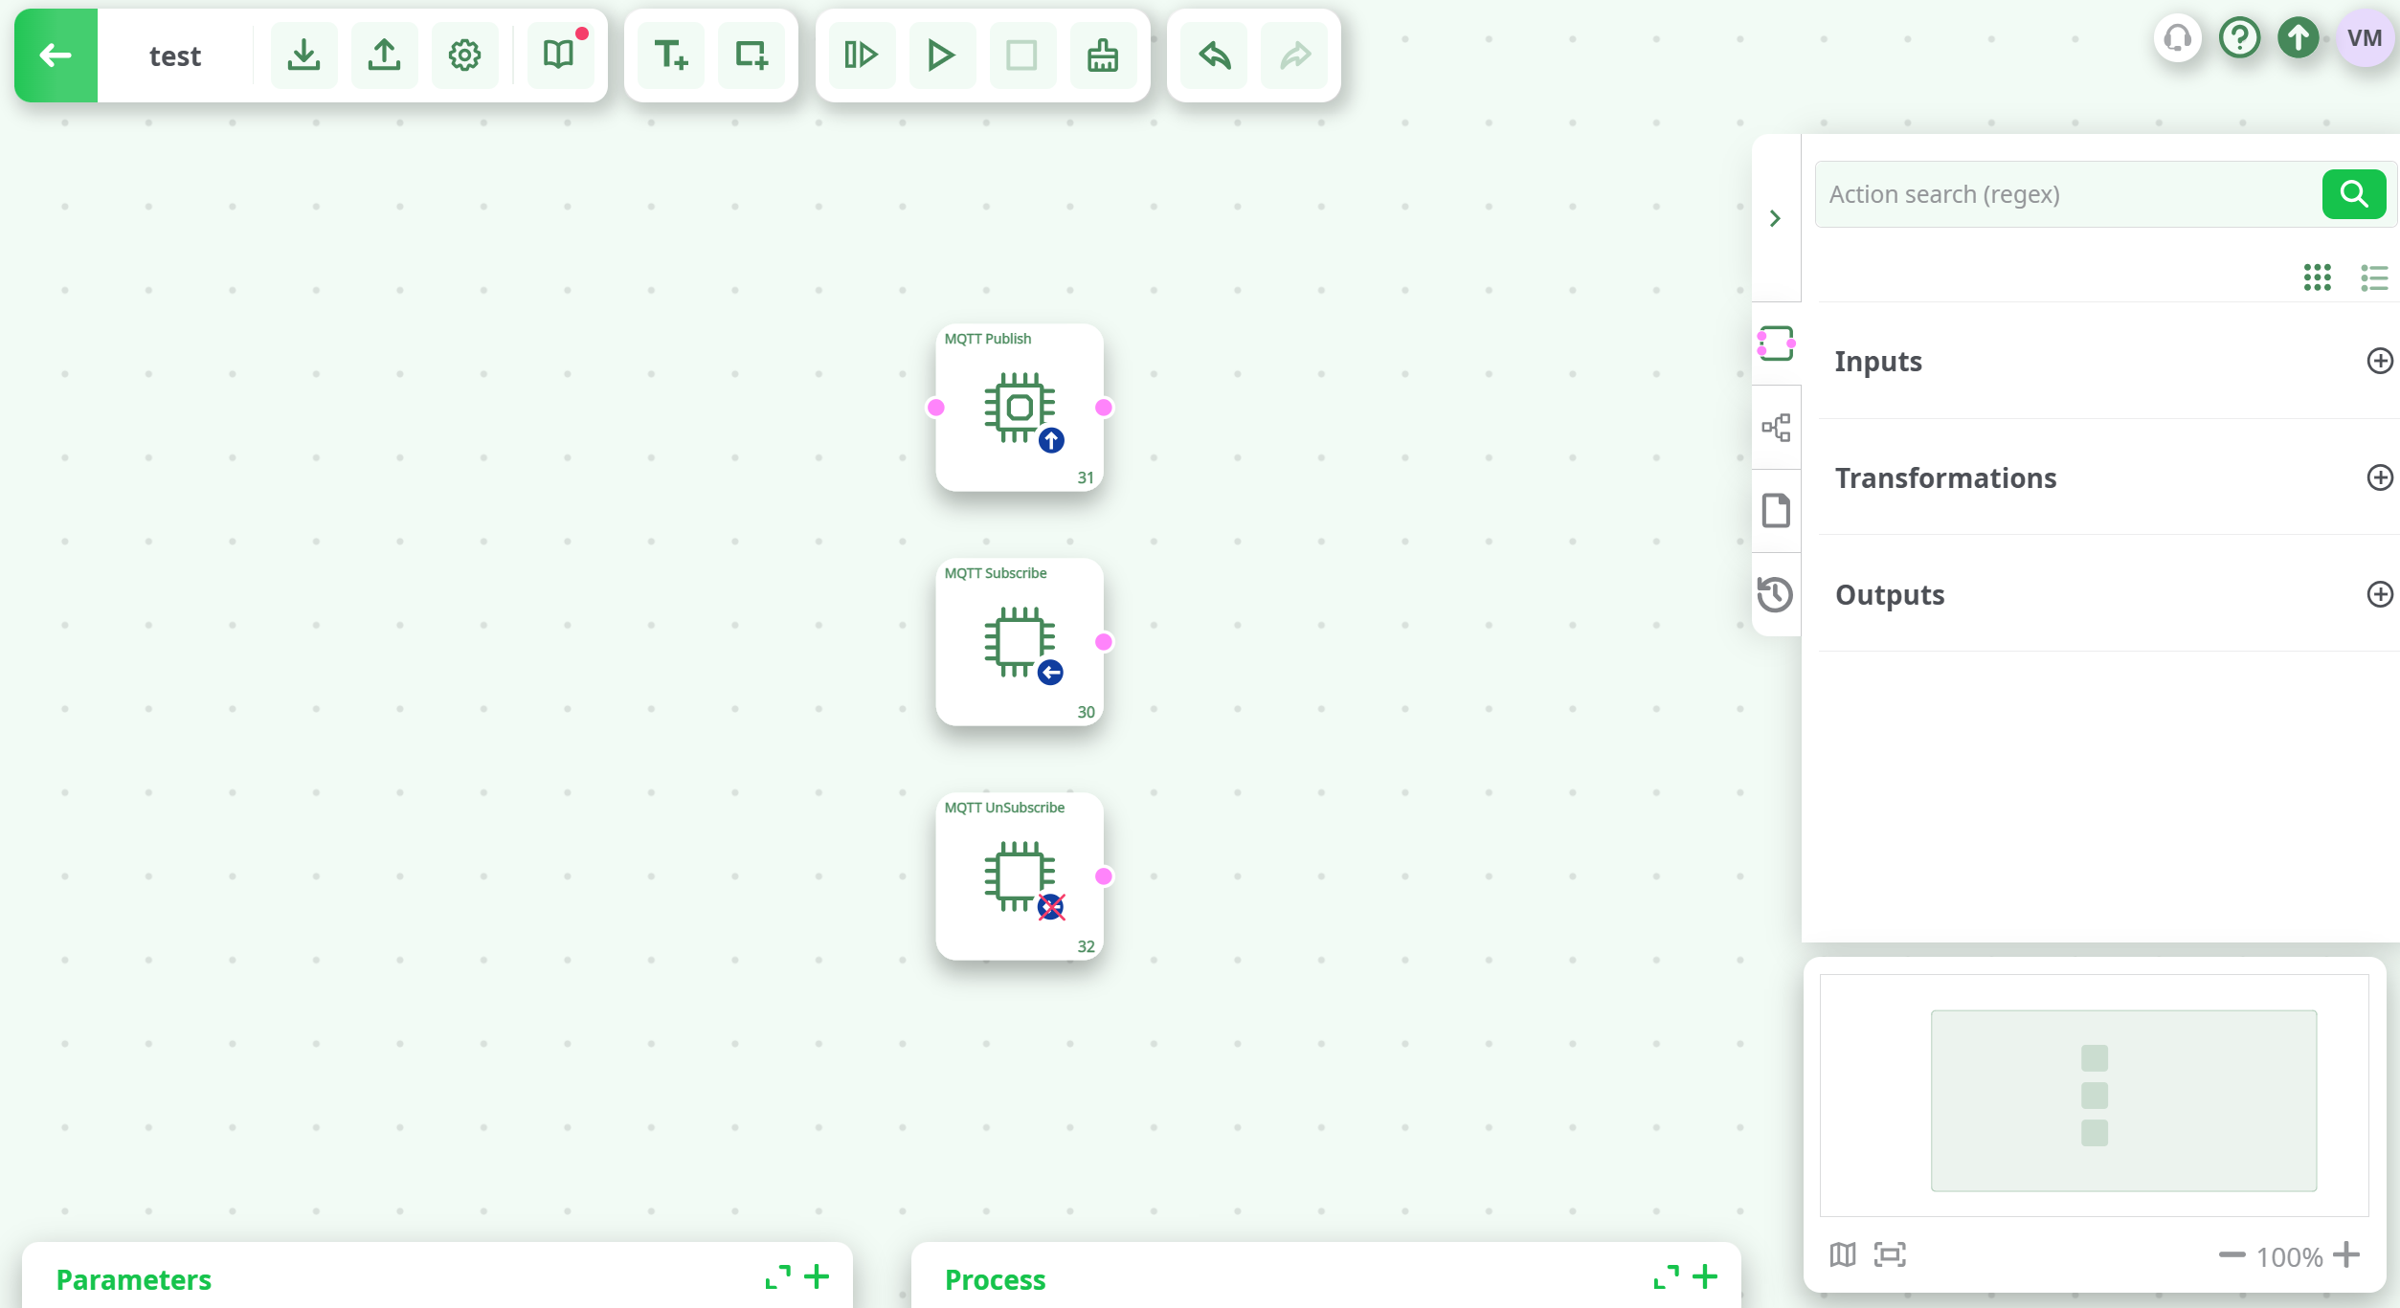Click the upload icon in toolbar
This screenshot has height=1308, width=2400.
(x=384, y=55)
